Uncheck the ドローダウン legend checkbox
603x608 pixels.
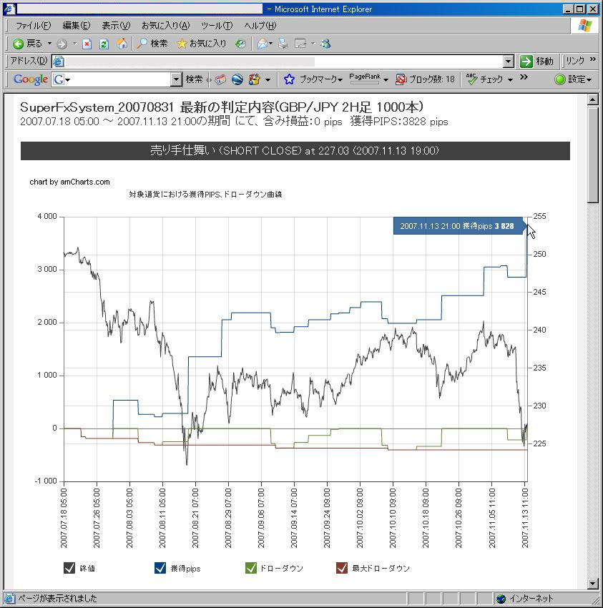coord(250,568)
